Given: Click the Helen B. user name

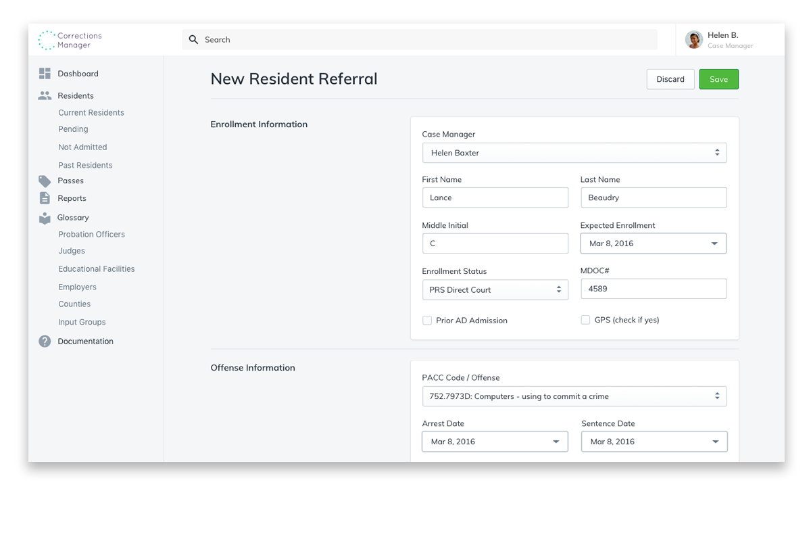Looking at the screenshot, I should [722, 35].
